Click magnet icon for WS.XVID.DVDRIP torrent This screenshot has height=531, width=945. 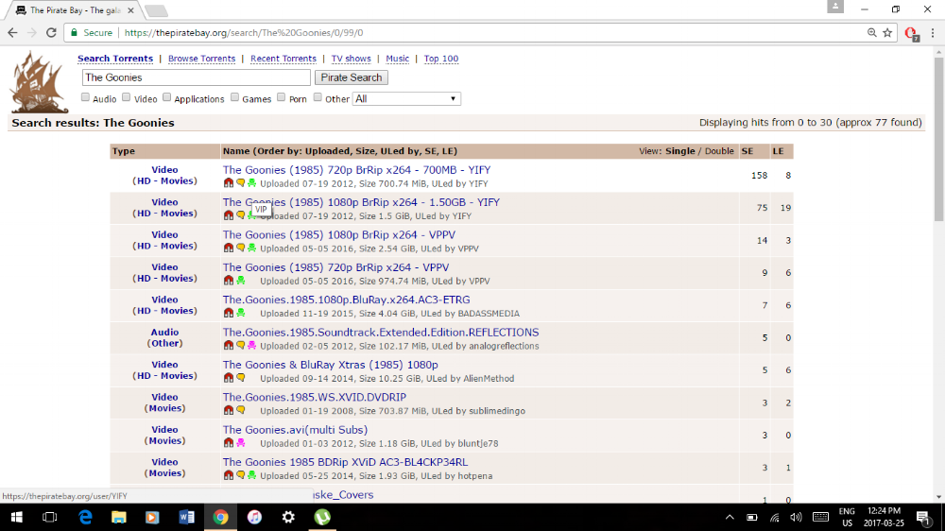click(229, 411)
